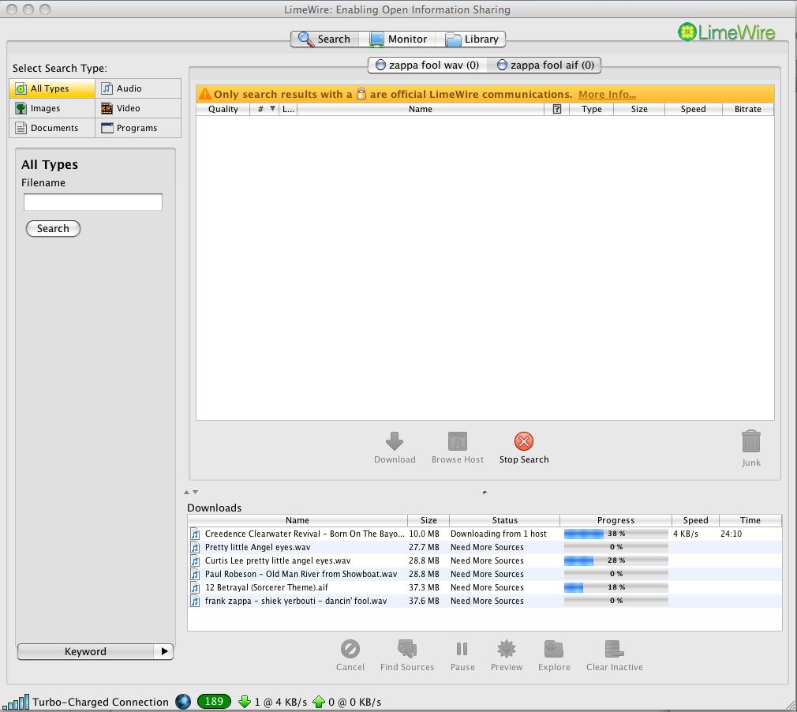Click the Pause download icon
Image resolution: width=797 pixels, height=712 pixels.
(462, 649)
